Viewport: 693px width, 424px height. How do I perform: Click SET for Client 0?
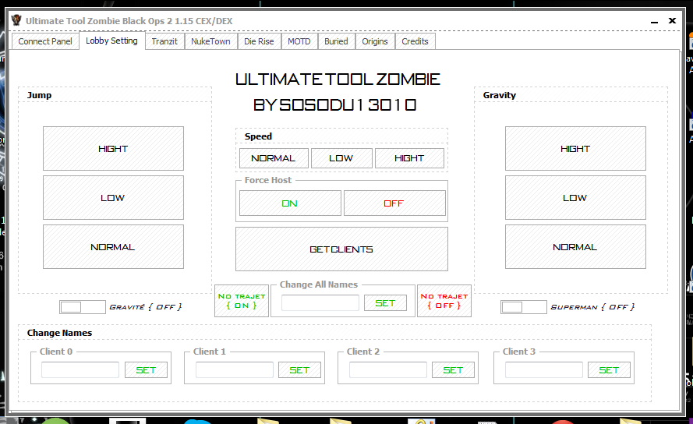(x=146, y=369)
